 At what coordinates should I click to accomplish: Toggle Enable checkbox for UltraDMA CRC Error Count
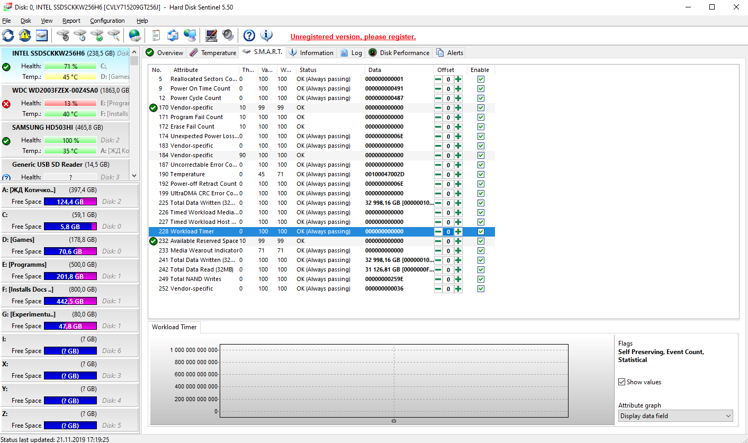(x=481, y=193)
